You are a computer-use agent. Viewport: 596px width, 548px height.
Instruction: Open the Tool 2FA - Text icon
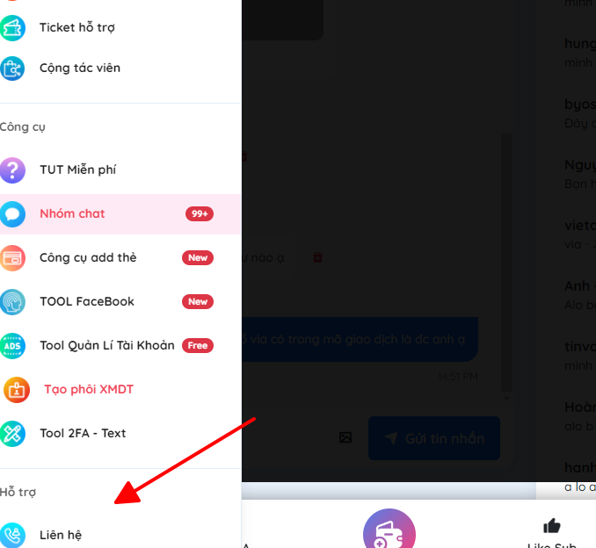coord(12,434)
